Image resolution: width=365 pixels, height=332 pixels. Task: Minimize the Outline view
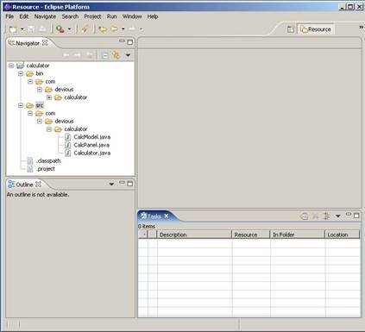tap(122, 183)
